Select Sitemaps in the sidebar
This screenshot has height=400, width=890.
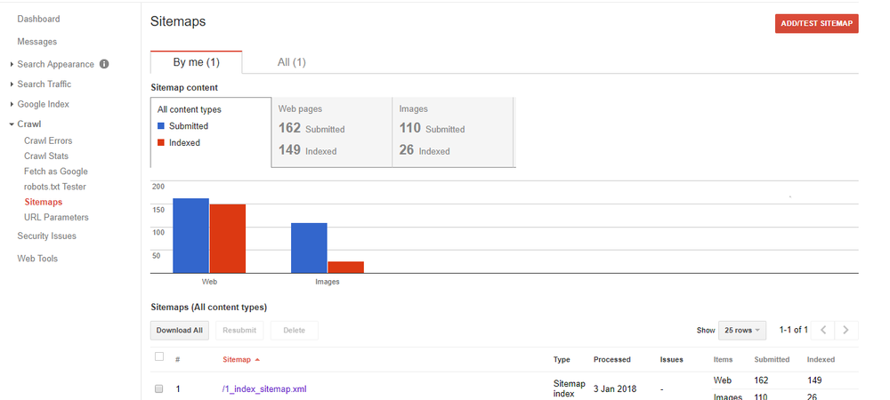coord(43,203)
